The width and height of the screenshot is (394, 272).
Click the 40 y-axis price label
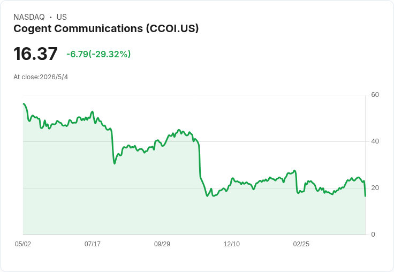point(375,141)
